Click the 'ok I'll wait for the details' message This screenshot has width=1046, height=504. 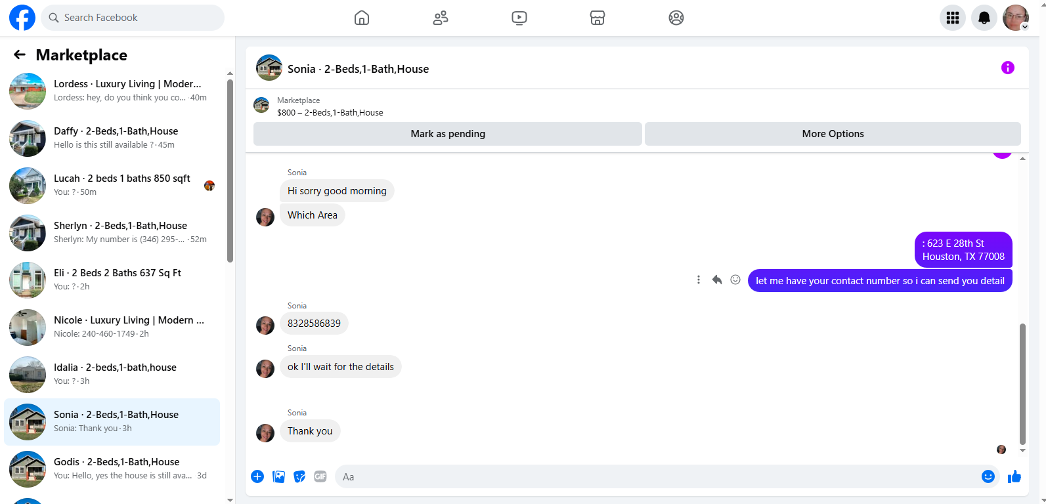point(341,367)
